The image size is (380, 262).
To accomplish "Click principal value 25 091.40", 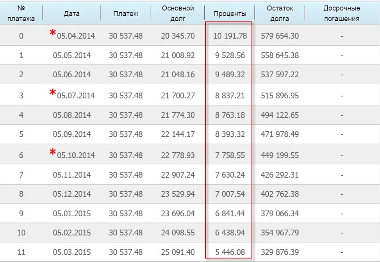I will click(178, 252).
